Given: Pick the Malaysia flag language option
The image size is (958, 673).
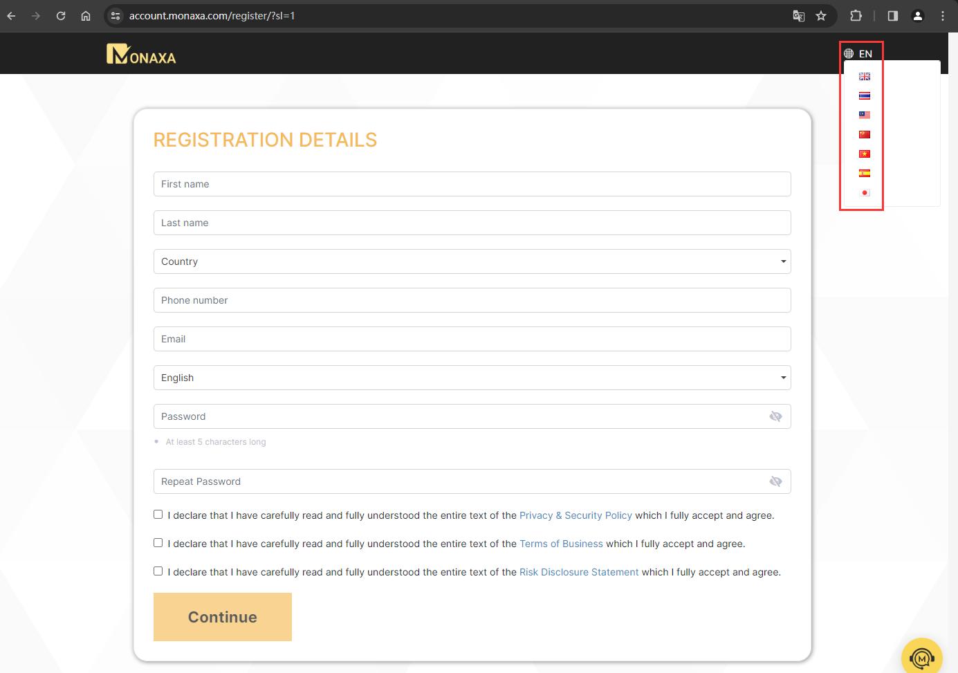Looking at the screenshot, I should (x=865, y=116).
